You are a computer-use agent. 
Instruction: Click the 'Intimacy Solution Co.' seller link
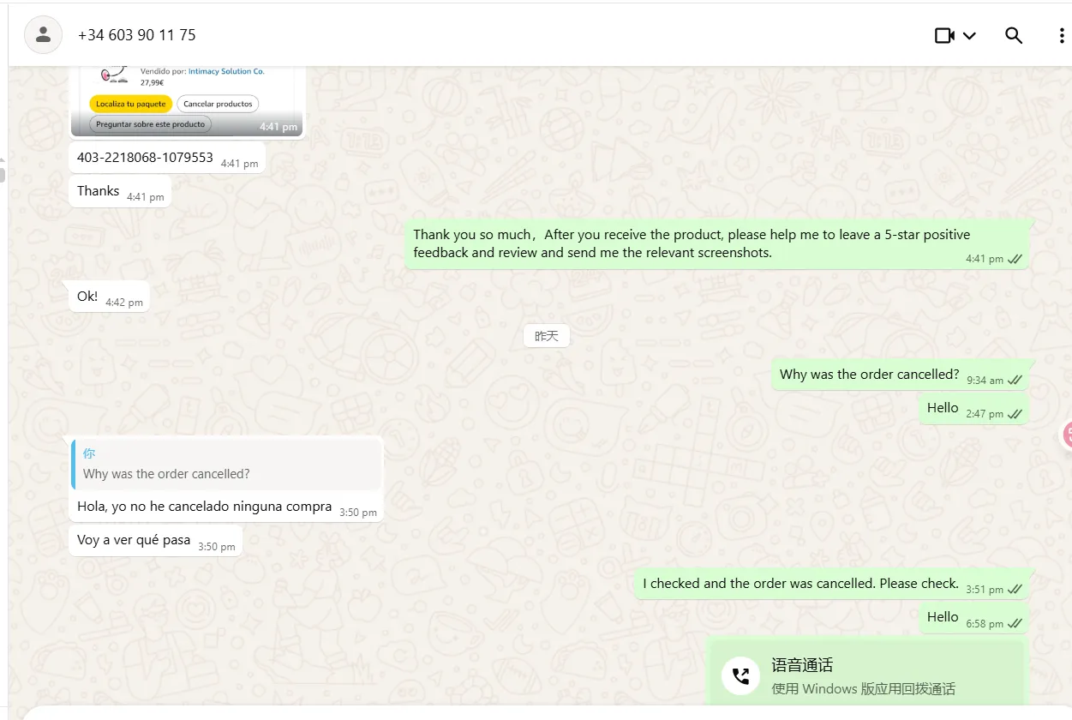click(x=226, y=72)
